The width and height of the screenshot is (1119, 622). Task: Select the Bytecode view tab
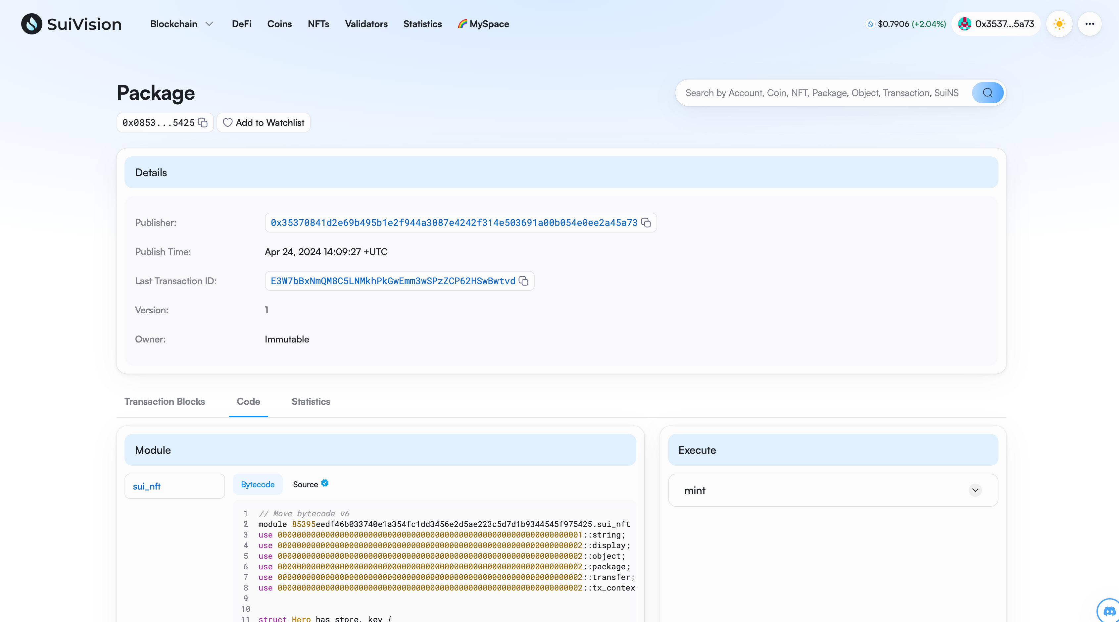click(258, 484)
